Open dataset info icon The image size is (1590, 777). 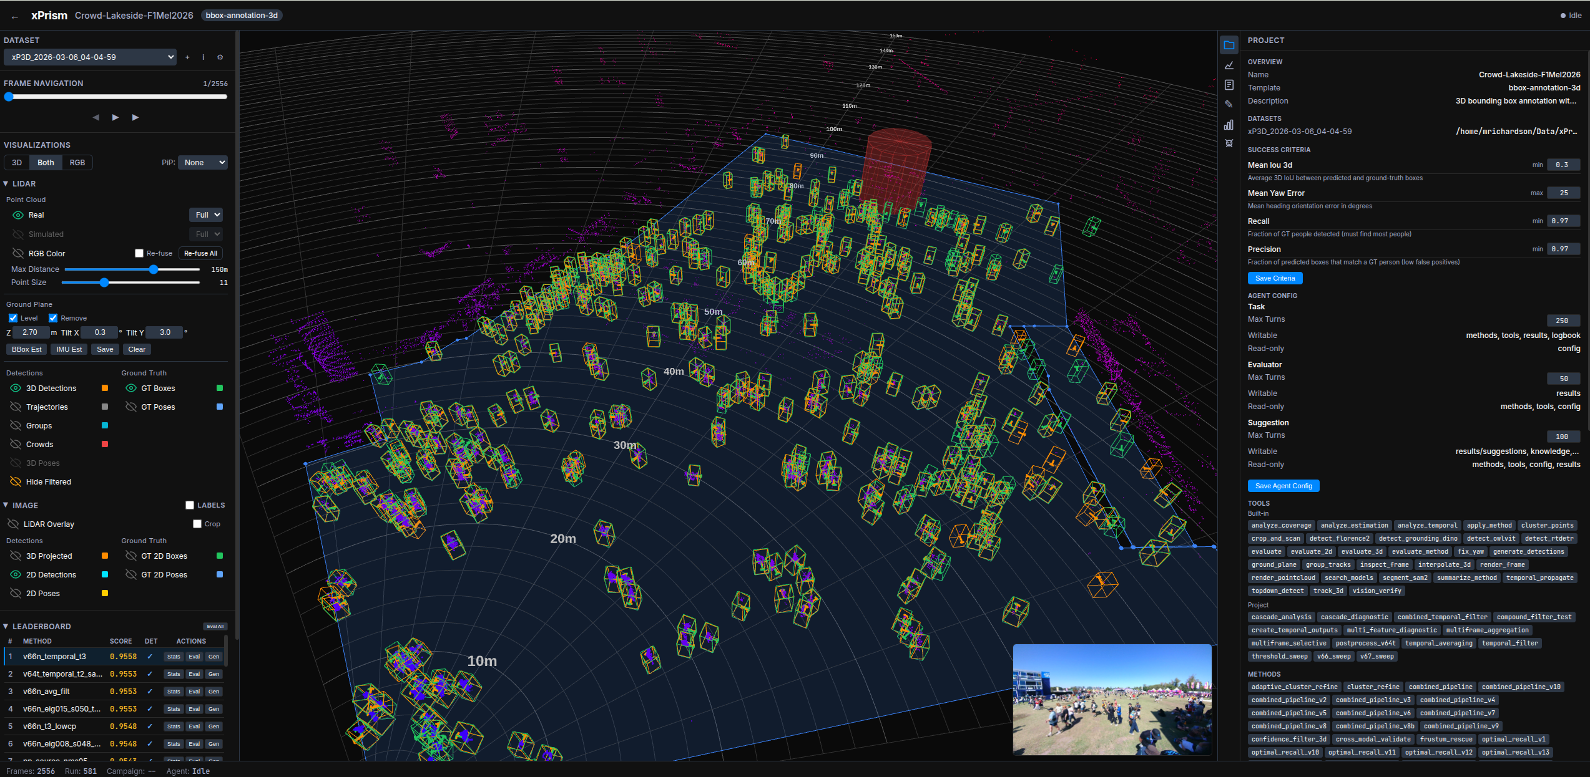204,57
